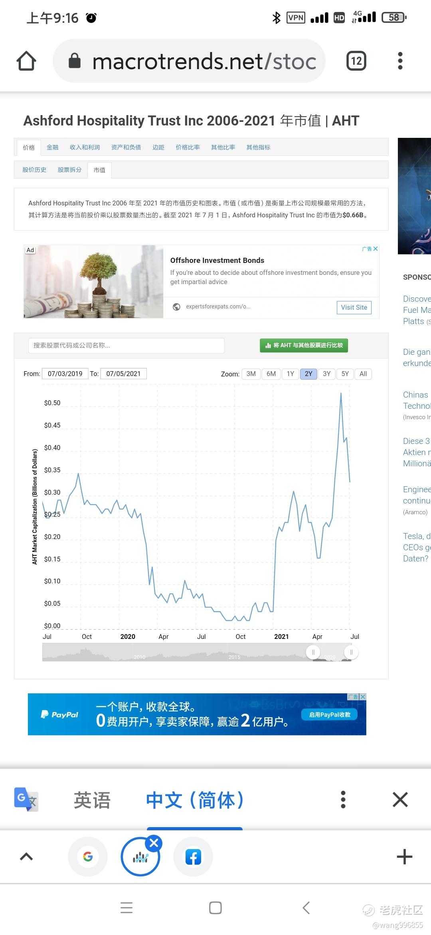This screenshot has height=935, width=431.
Task: Open the 价格 tab
Action: pos(29,147)
